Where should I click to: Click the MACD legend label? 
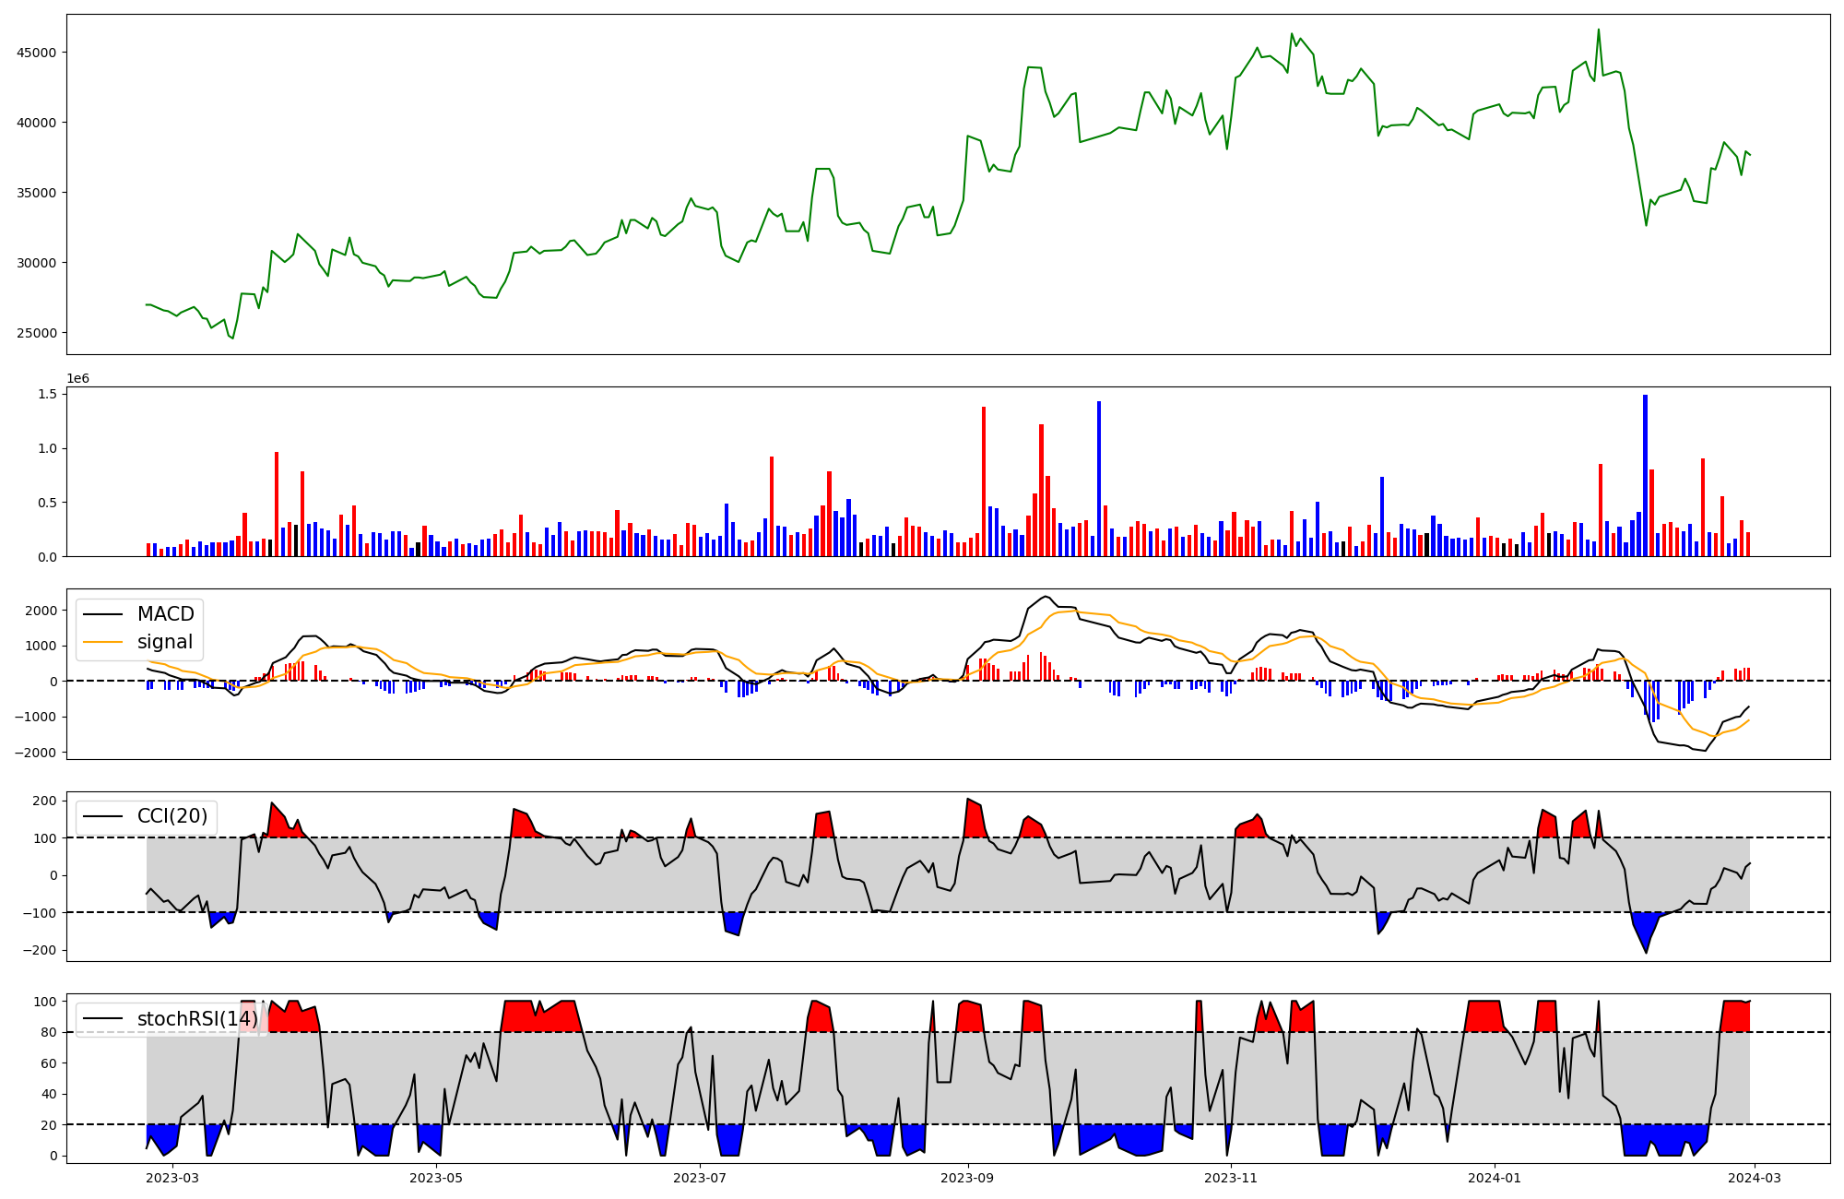point(165,614)
